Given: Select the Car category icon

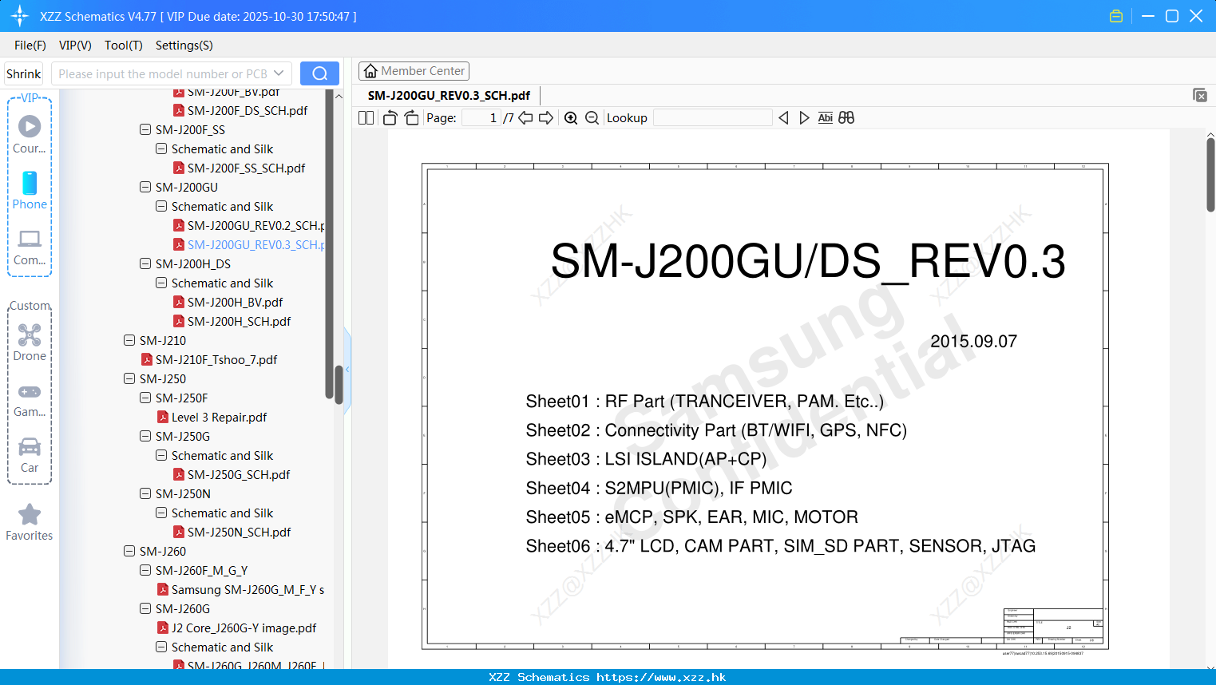Looking at the screenshot, I should click(x=30, y=447).
